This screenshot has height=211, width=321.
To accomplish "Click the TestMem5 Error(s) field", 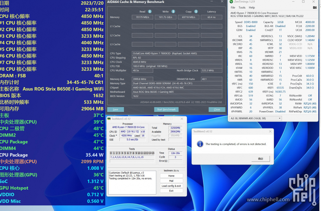I will click(175, 161).
